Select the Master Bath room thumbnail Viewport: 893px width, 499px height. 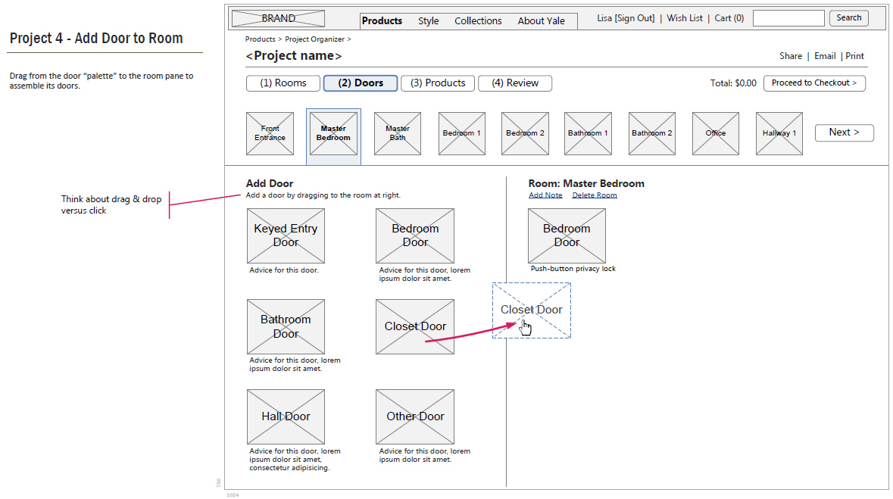click(x=397, y=133)
